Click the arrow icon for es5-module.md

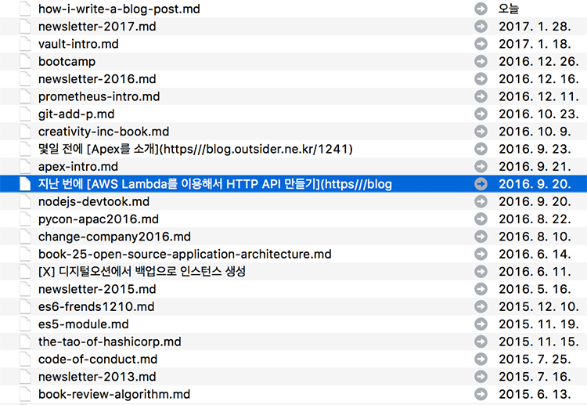tap(481, 324)
